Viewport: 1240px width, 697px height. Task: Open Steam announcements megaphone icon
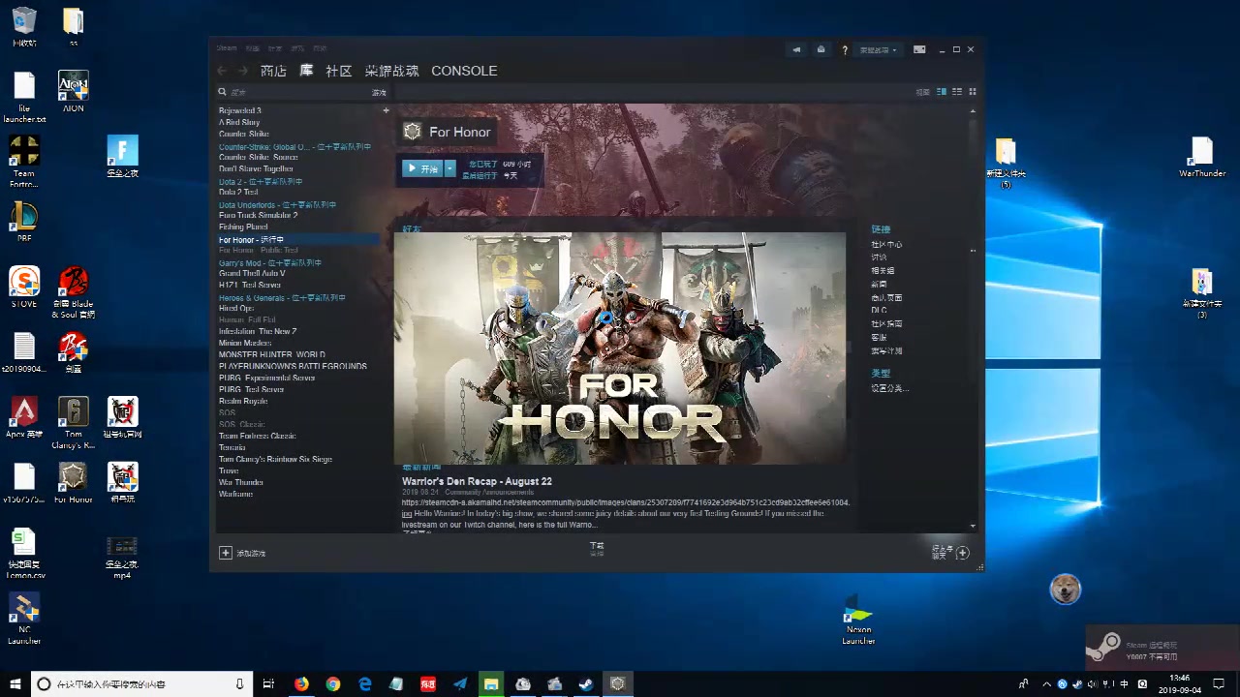(x=797, y=49)
